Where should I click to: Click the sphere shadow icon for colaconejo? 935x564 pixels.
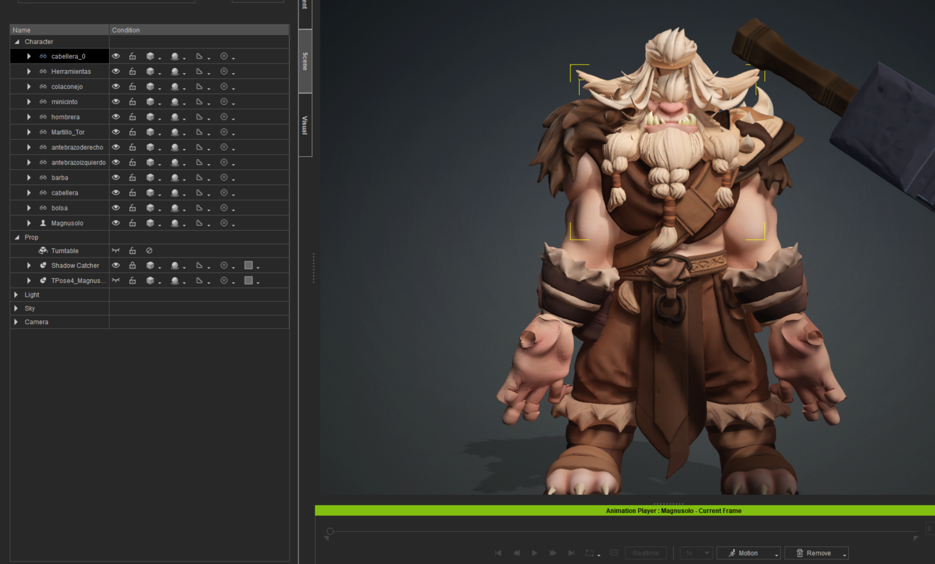click(x=174, y=86)
